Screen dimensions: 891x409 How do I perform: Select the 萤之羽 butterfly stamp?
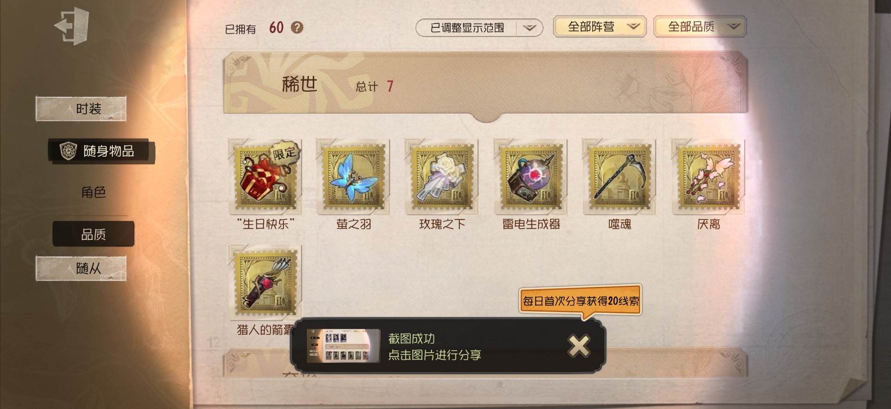click(353, 176)
